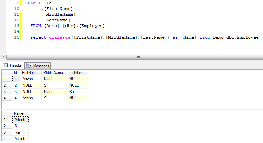Screen dimensions: 263x143
Task: Click the Ashish cell in Name grid
Action: (x=20, y=139)
